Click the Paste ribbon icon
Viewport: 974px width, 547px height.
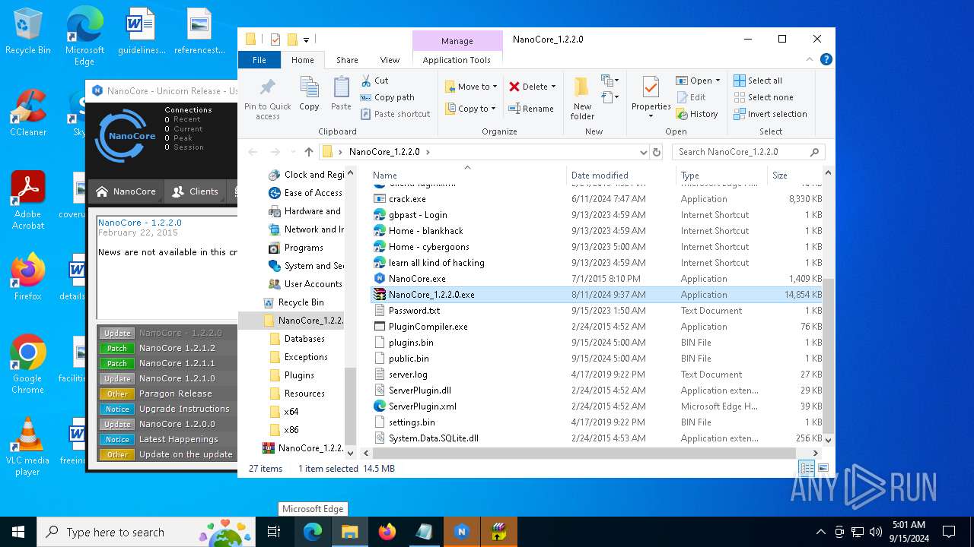[341, 94]
